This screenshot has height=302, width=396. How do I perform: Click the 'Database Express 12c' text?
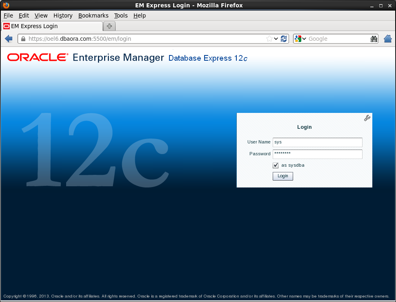[x=208, y=58]
